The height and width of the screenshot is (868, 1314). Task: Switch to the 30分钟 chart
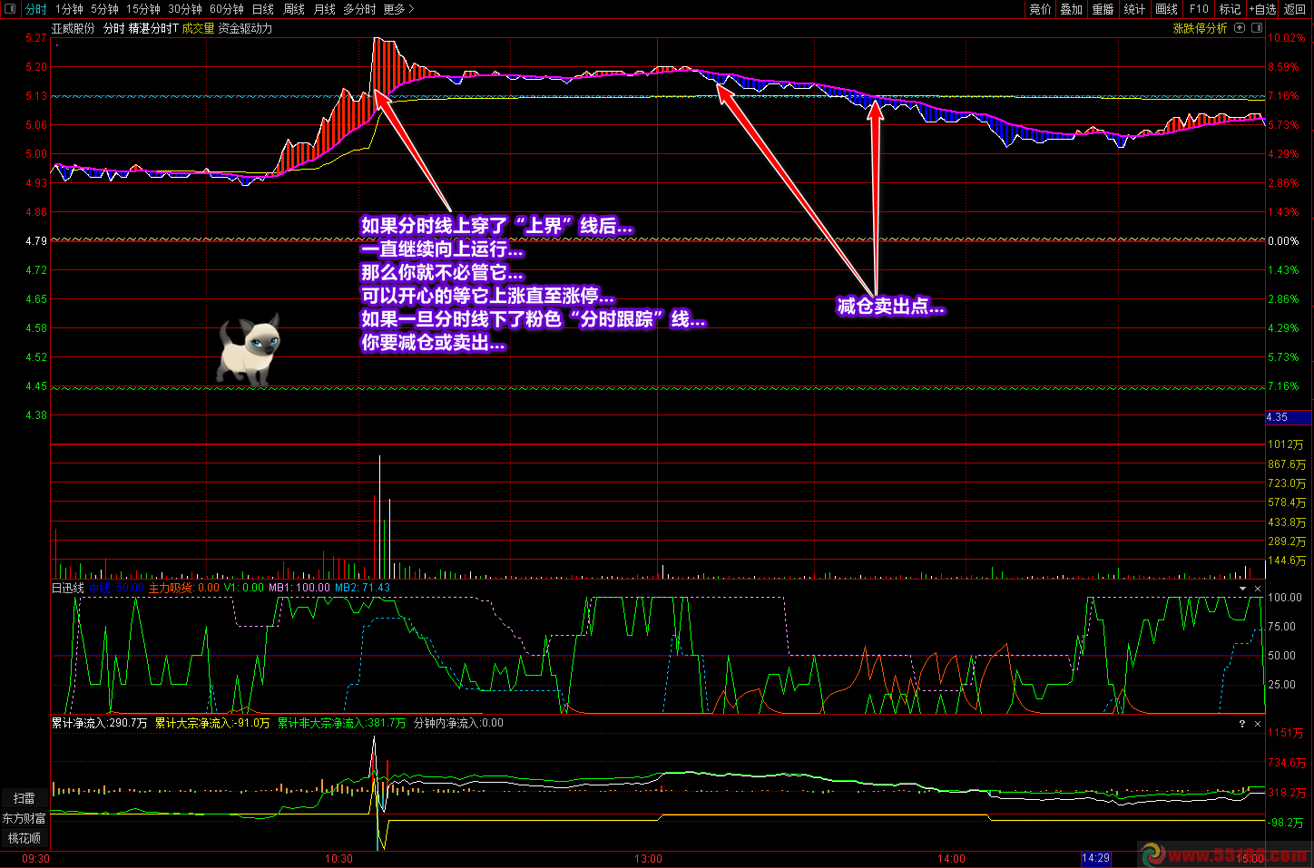click(185, 9)
